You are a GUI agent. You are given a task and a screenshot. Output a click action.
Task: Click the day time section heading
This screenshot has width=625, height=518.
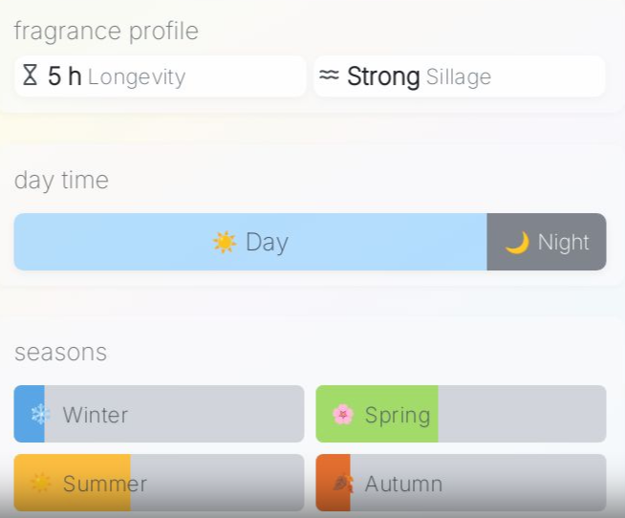pos(61,181)
